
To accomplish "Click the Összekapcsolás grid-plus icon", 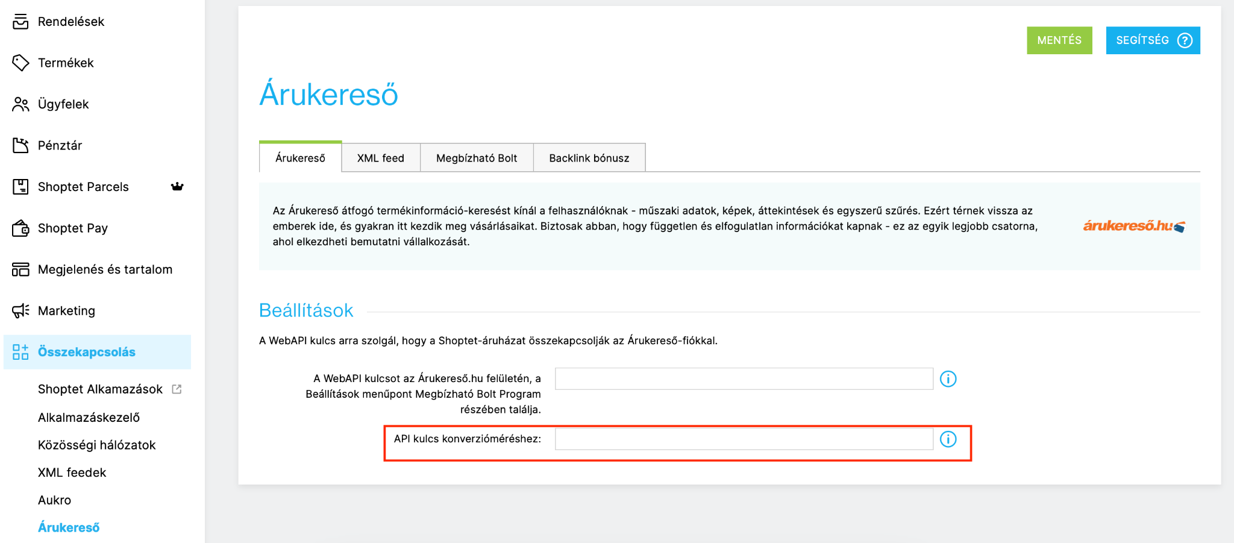I will pos(20,352).
